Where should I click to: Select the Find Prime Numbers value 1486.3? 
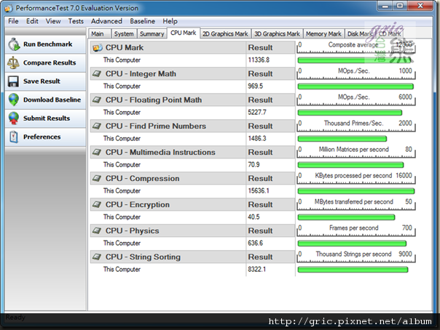tap(257, 139)
